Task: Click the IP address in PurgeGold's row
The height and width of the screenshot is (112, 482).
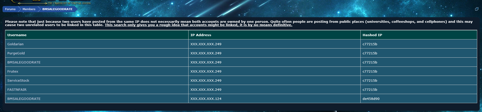Action: (206, 53)
